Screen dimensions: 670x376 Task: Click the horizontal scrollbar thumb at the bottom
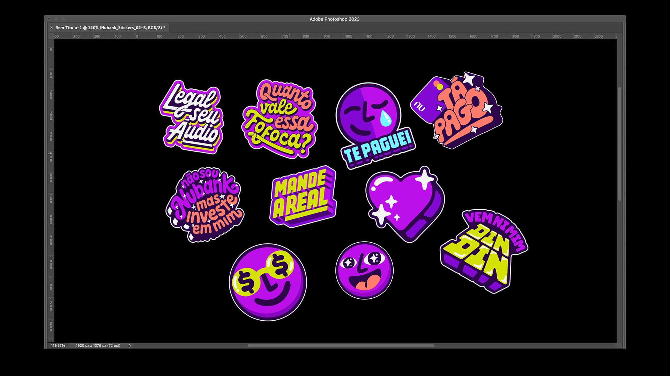(x=341, y=346)
